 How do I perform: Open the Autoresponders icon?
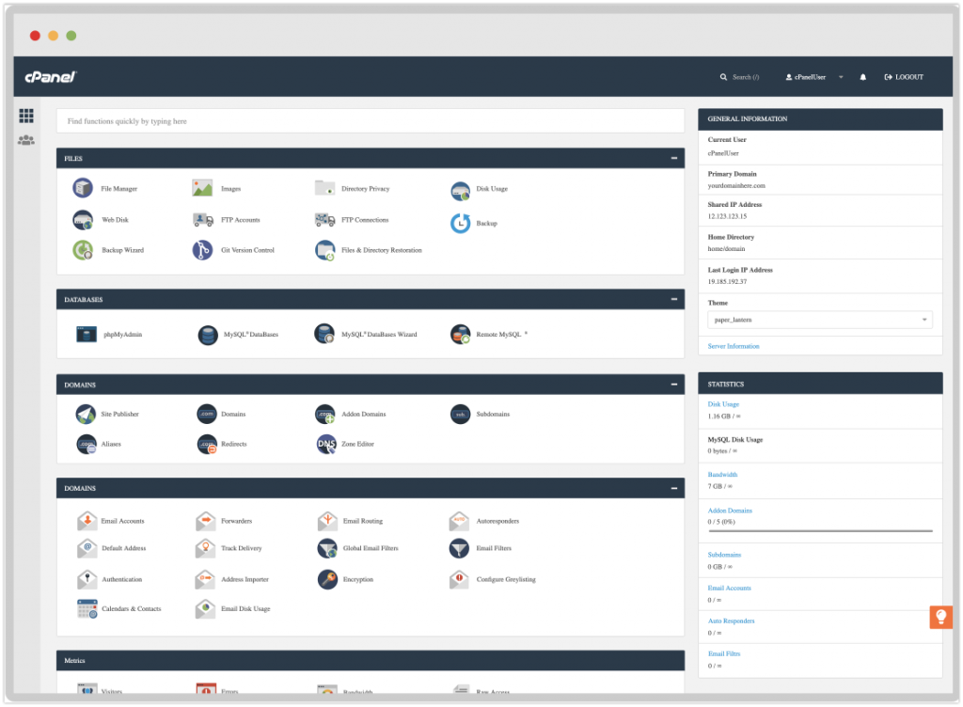(x=459, y=521)
